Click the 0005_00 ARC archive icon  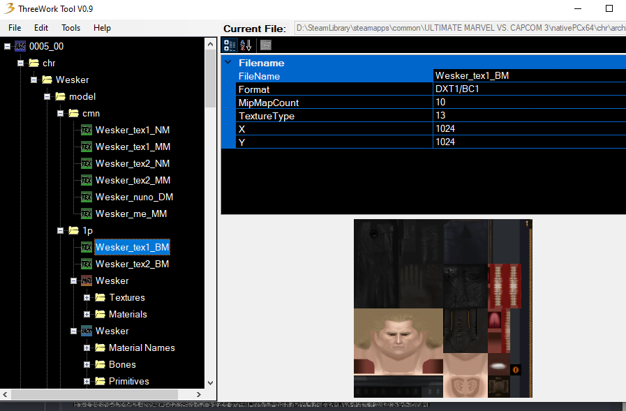pyautogui.click(x=20, y=46)
